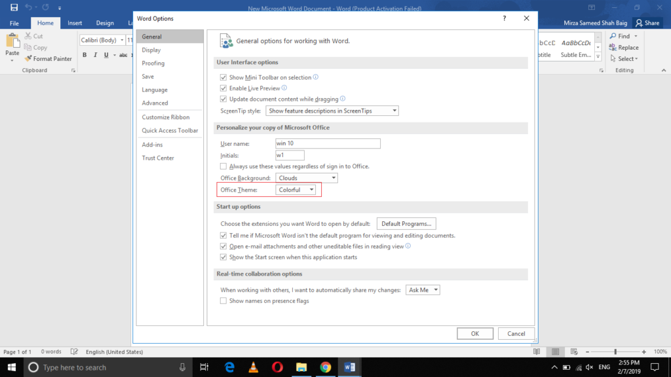Screen dimensions: 671x377
Task: Click info icon beside Update document content
Action: pos(342,99)
